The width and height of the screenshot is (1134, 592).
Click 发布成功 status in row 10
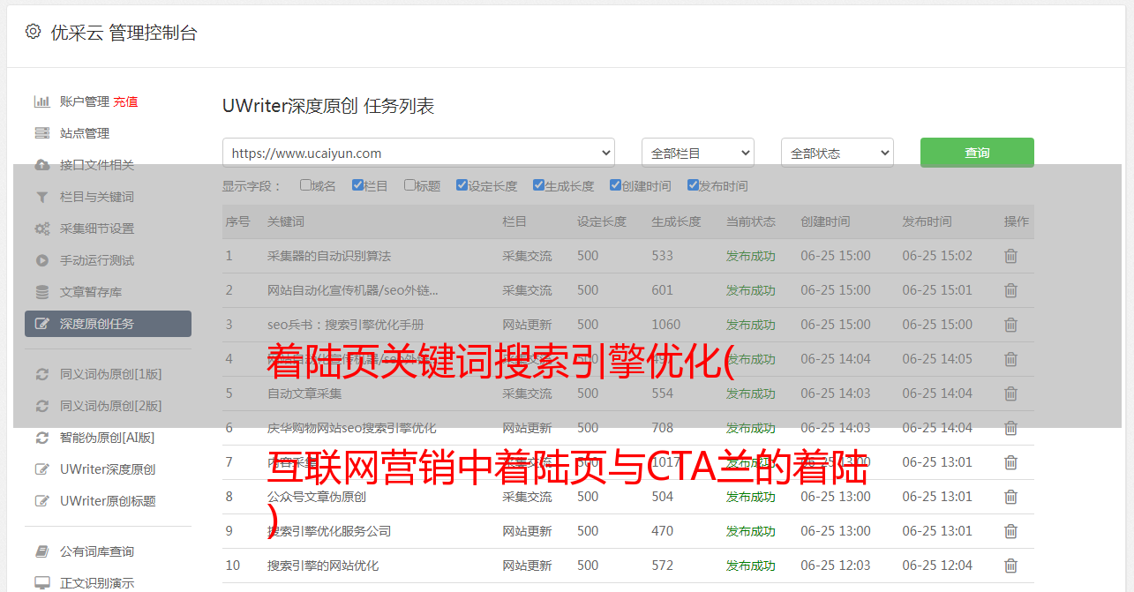(x=751, y=566)
